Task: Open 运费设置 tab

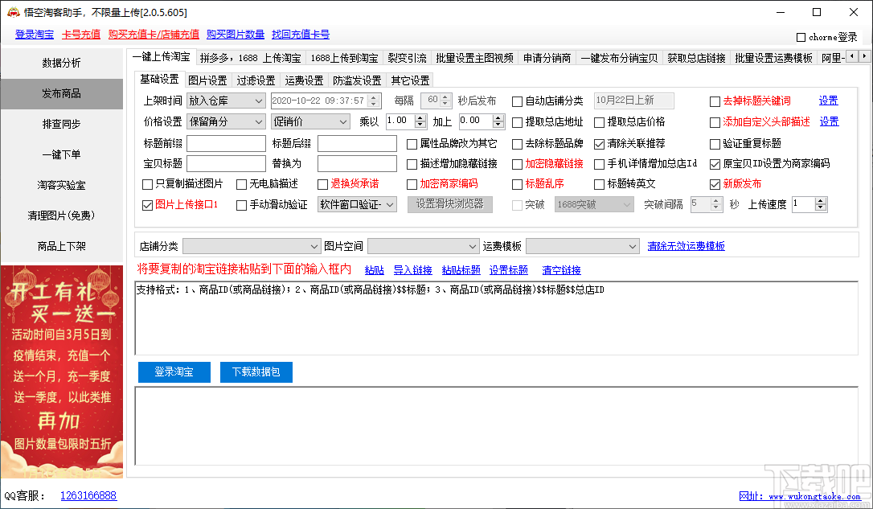Action: [304, 80]
